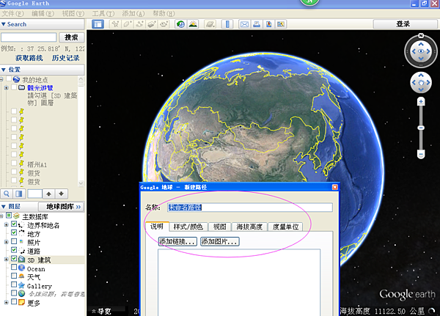Enable the 天气 layer checkbox

tap(14, 276)
